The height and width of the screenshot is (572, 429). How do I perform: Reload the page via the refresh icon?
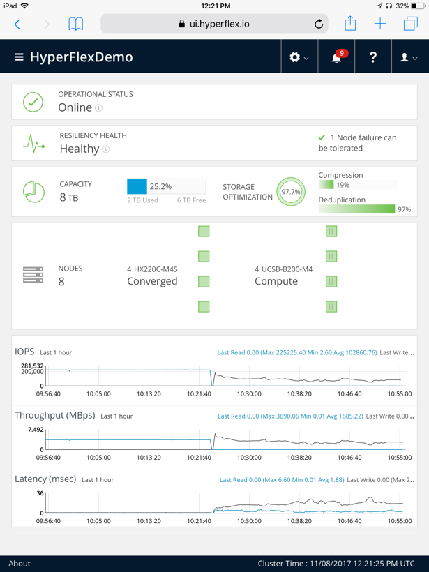(319, 24)
